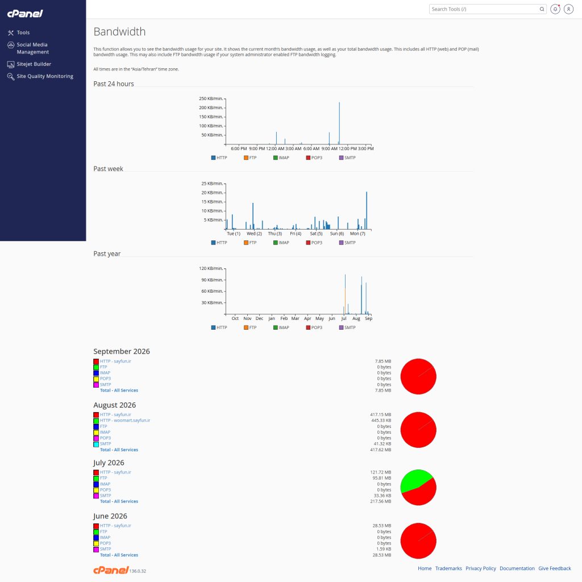Open the Give Feedback footer link
This screenshot has width=582, height=582.
click(555, 568)
